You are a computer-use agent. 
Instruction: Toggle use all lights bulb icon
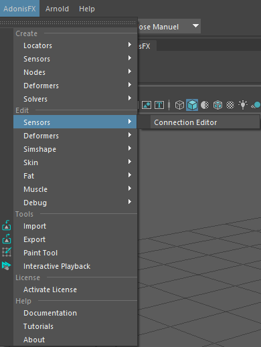(243, 105)
